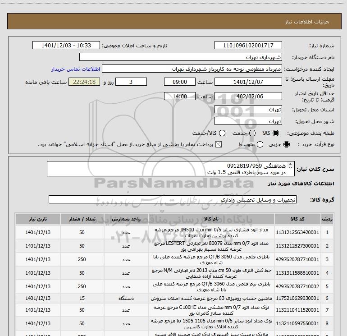This screenshot has height=336, width=347.
Task: Click the JM500 mechanical pencil item name
Action: 211,233
